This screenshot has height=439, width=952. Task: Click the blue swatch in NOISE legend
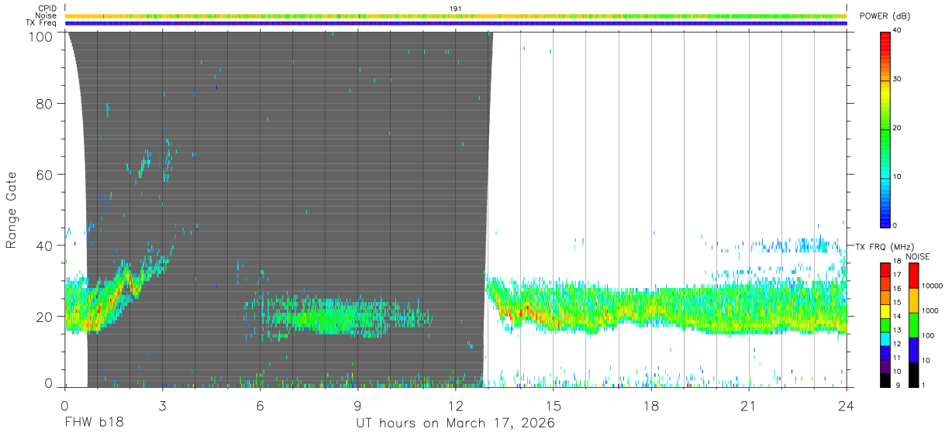913,349
